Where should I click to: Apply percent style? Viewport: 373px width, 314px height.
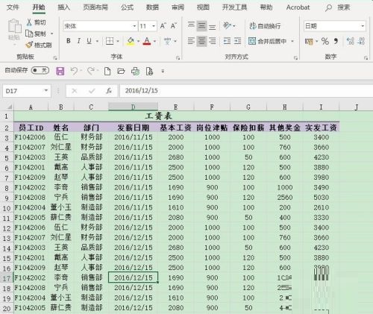point(325,41)
